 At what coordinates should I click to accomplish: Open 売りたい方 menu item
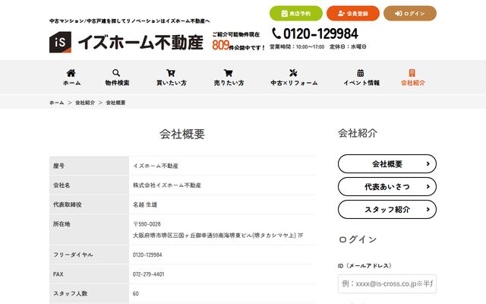(x=229, y=83)
